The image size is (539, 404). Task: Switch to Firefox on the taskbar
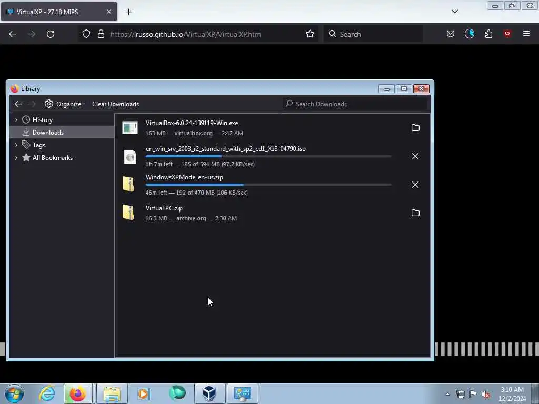click(78, 393)
